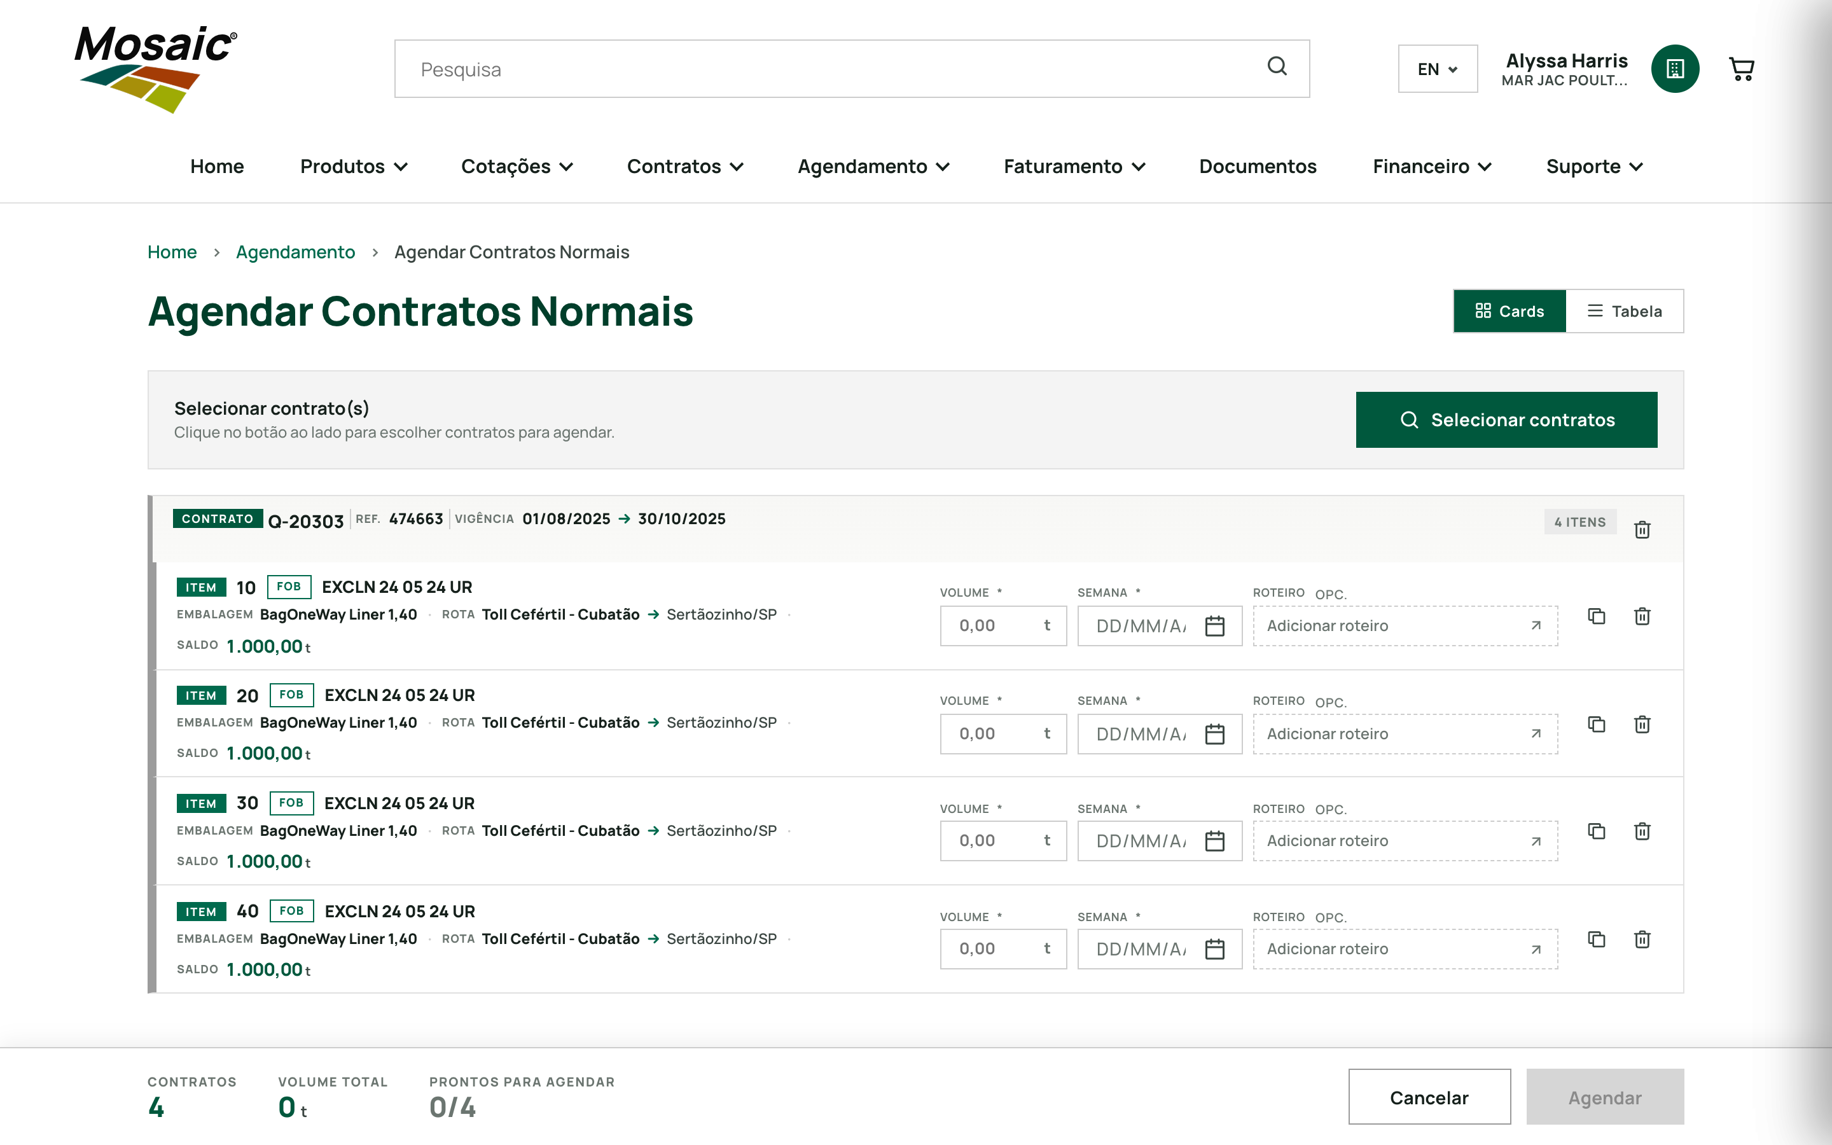Click the Agendar button
Viewport: 1832px width, 1145px height.
[1605, 1097]
